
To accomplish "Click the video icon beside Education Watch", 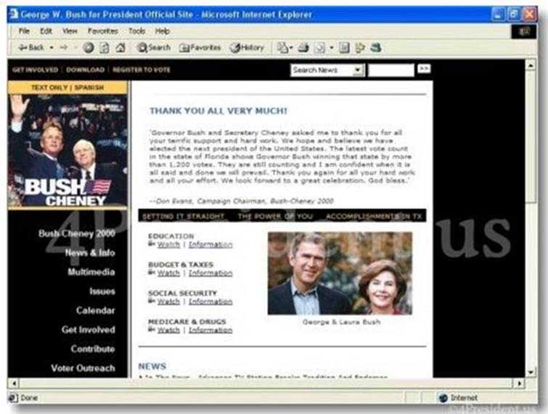I will pyautogui.click(x=151, y=244).
